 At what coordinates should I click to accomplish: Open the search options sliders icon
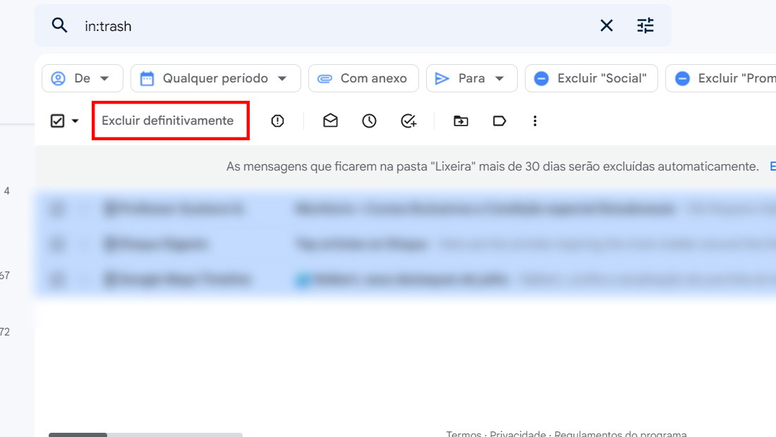645,25
